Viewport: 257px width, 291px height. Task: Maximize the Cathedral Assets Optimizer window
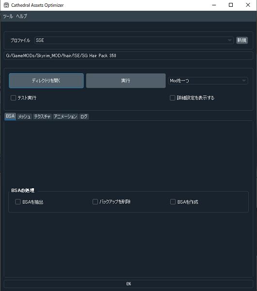(231, 5)
